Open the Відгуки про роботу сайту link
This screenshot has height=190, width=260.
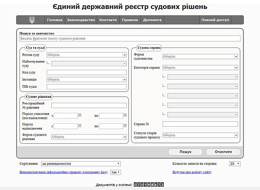[x=192, y=172]
